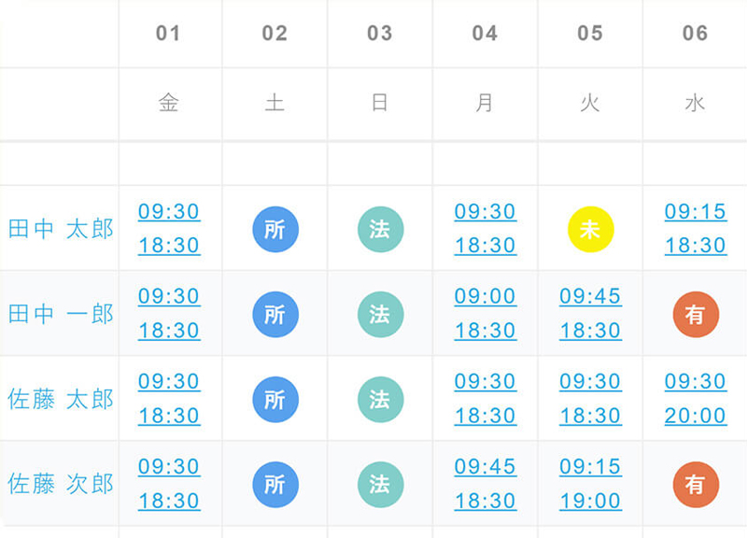
Task: Click 佐藤 次郎's 19:00 end time on Tuesday
Action: (x=590, y=502)
